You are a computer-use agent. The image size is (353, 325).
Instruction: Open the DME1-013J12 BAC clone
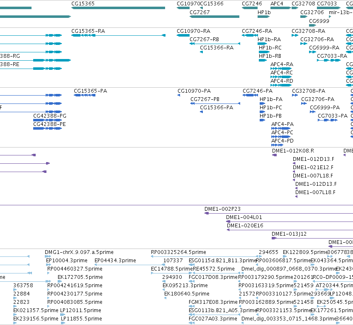(x=312, y=238)
